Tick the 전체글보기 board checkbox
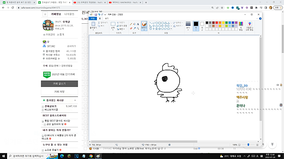 [x=42, y=106]
